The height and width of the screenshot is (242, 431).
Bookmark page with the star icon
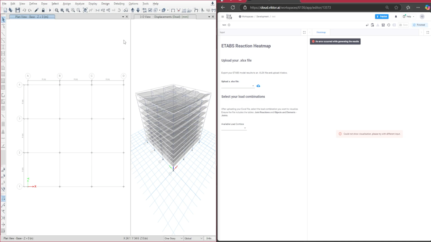pyautogui.click(x=396, y=8)
